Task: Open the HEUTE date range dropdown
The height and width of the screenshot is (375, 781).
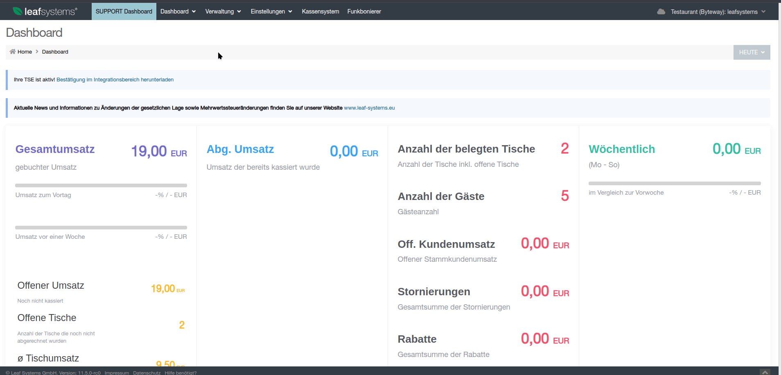Action: click(752, 52)
